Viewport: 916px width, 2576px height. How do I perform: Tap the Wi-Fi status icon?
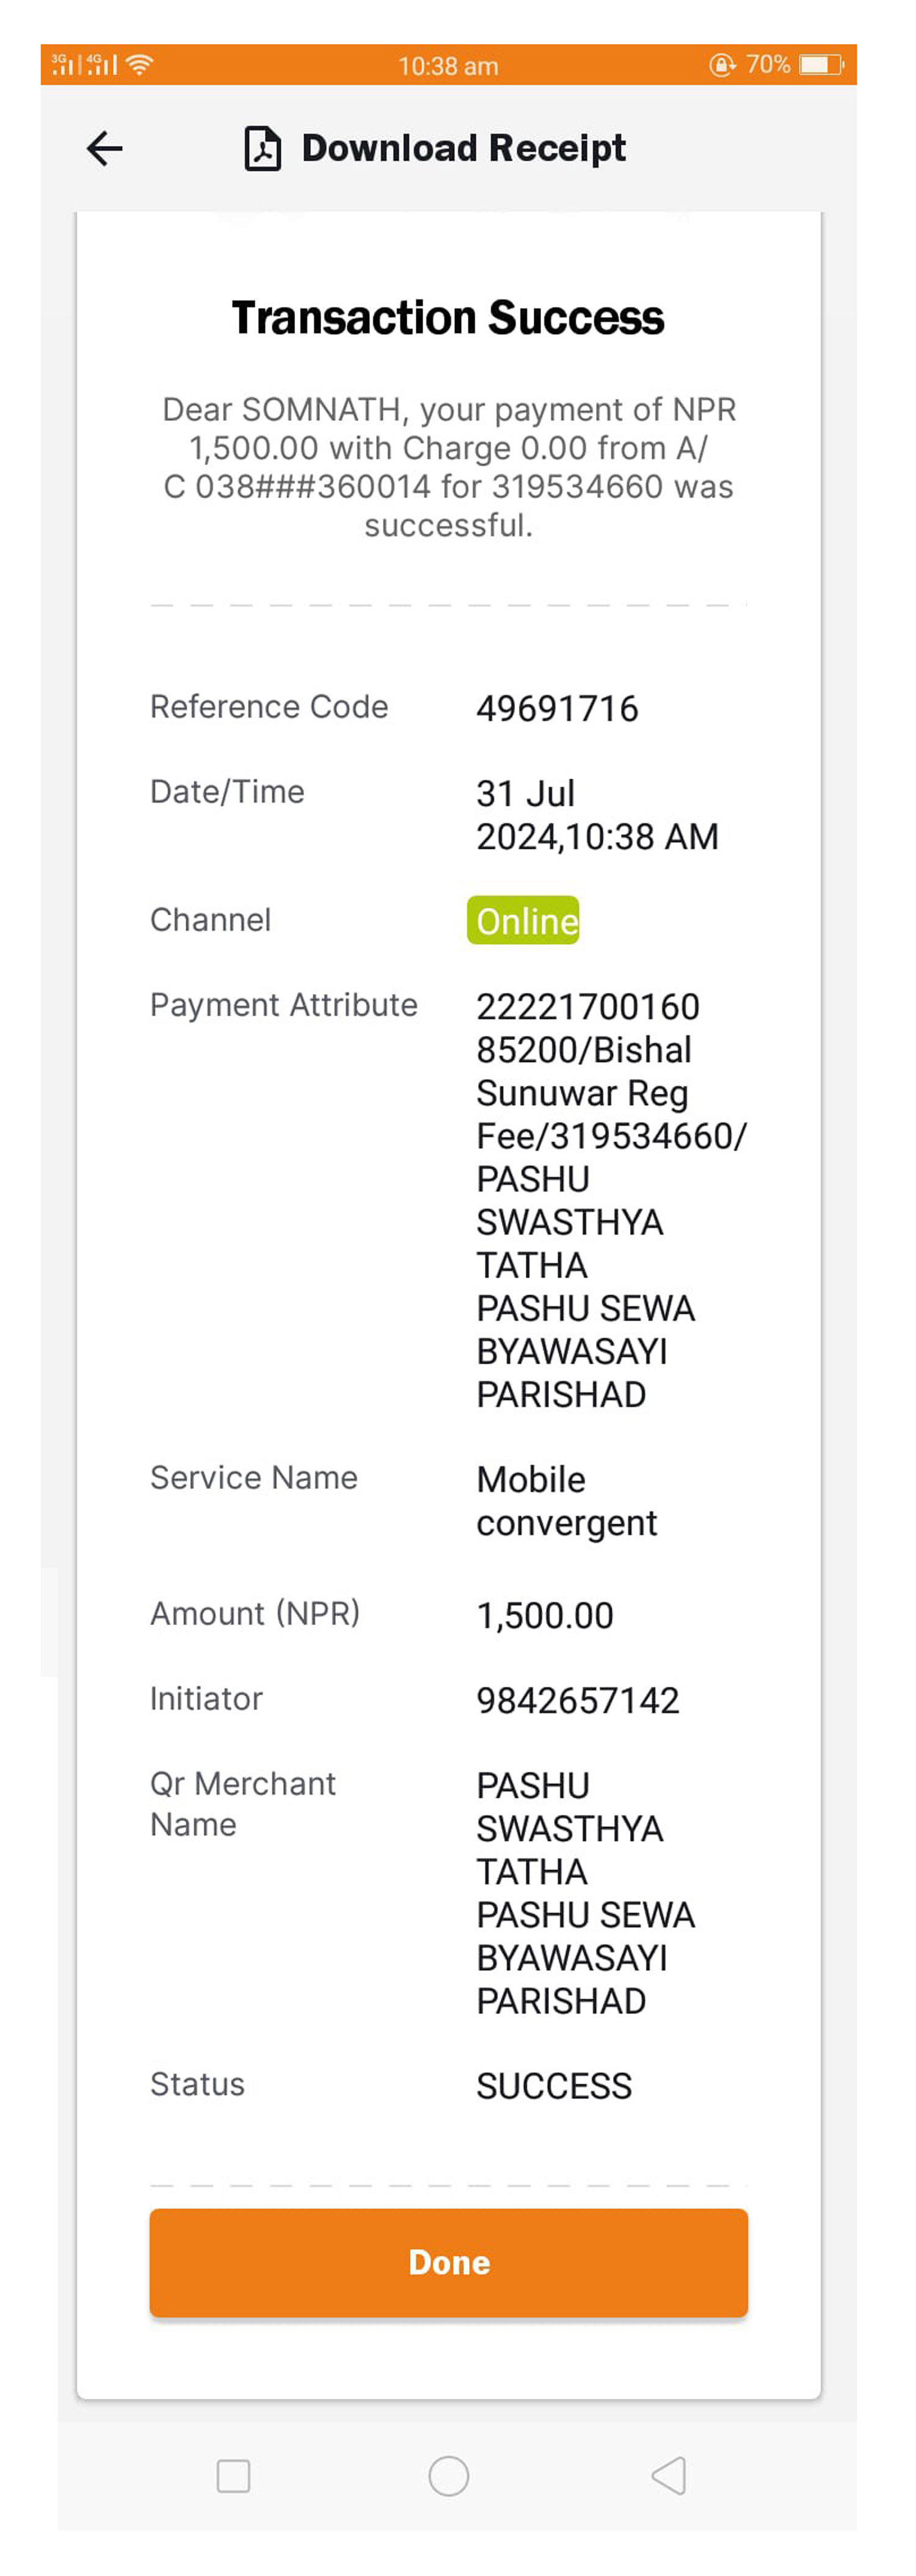pyautogui.click(x=140, y=65)
